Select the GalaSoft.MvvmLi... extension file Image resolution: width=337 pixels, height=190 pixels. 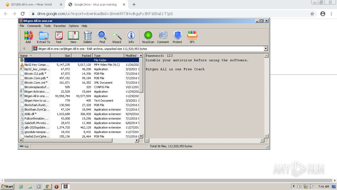pyautogui.click(x=79, y=123)
